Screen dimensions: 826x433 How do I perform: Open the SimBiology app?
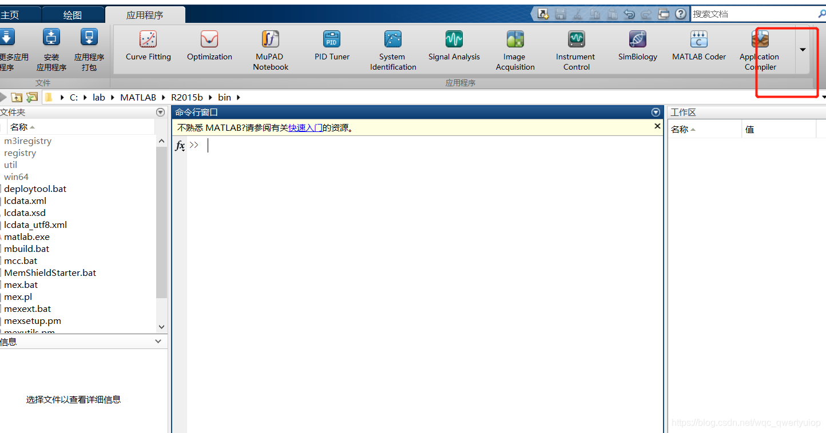point(638,46)
